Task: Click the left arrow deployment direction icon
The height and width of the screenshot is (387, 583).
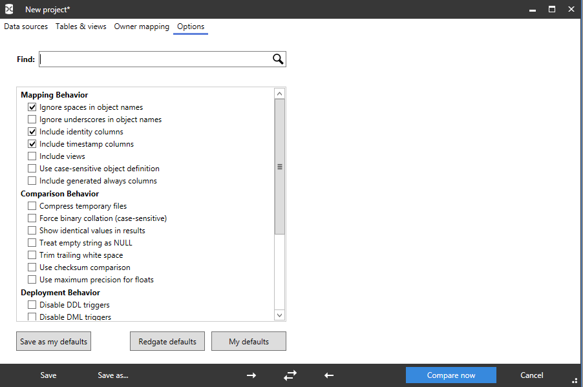Action: coord(329,375)
